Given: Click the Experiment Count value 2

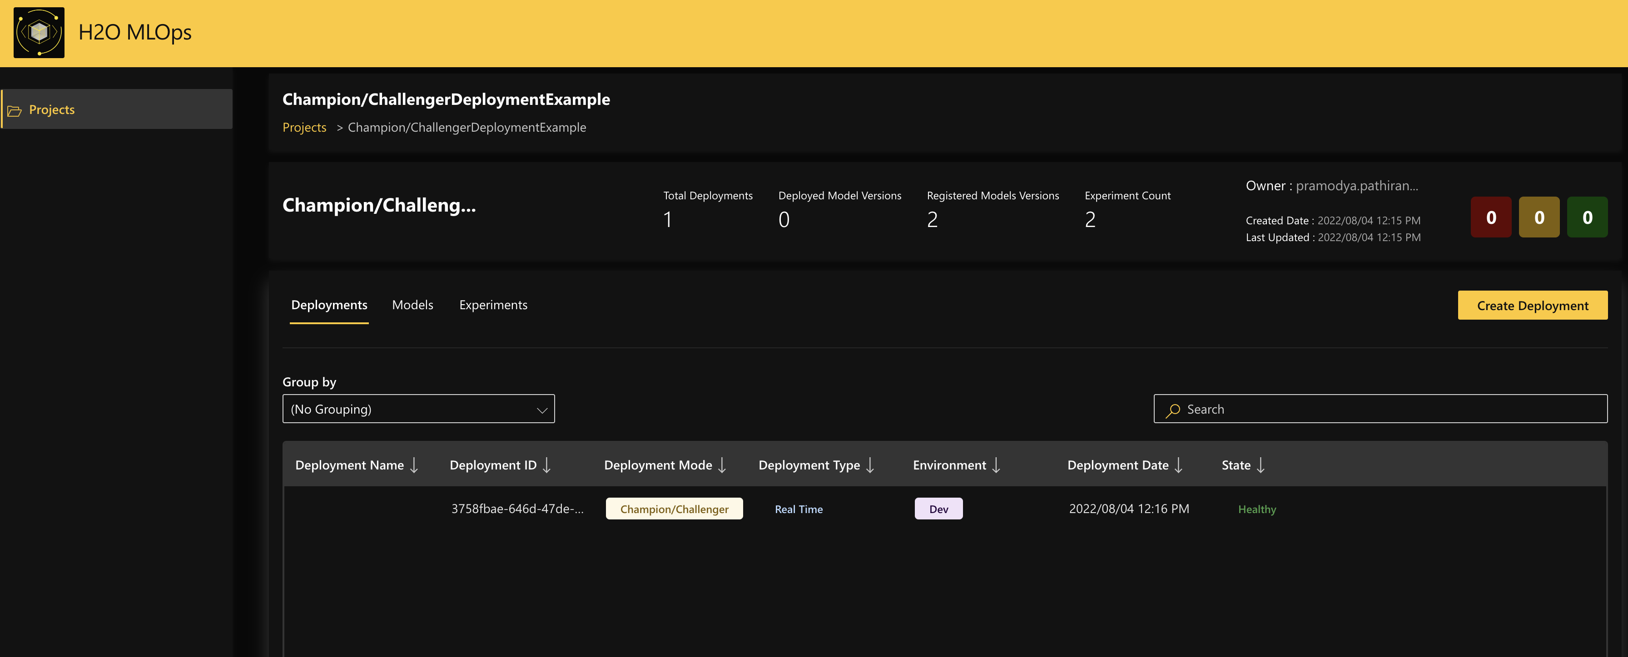Looking at the screenshot, I should pyautogui.click(x=1090, y=220).
